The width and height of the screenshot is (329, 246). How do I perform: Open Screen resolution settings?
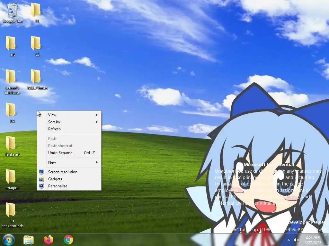coord(69,172)
